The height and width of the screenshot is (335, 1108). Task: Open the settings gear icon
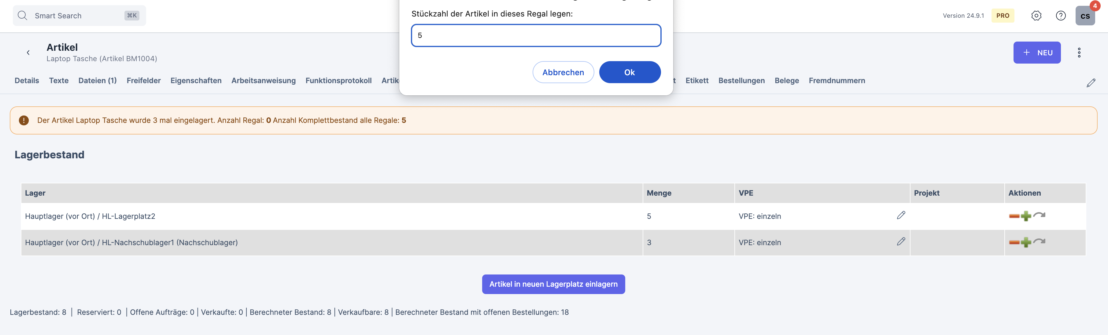[1036, 16]
